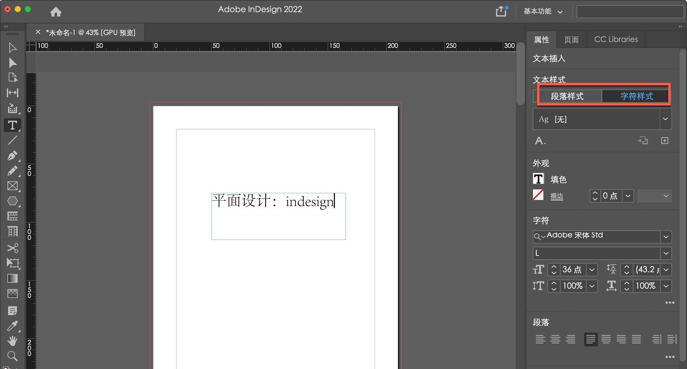Select the Zoom tool
Viewport: 687px width, 369px height.
pyautogui.click(x=13, y=356)
